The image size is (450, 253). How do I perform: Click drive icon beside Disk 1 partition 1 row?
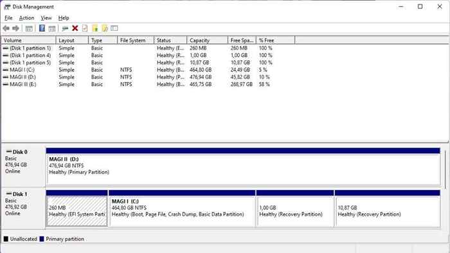[5, 48]
